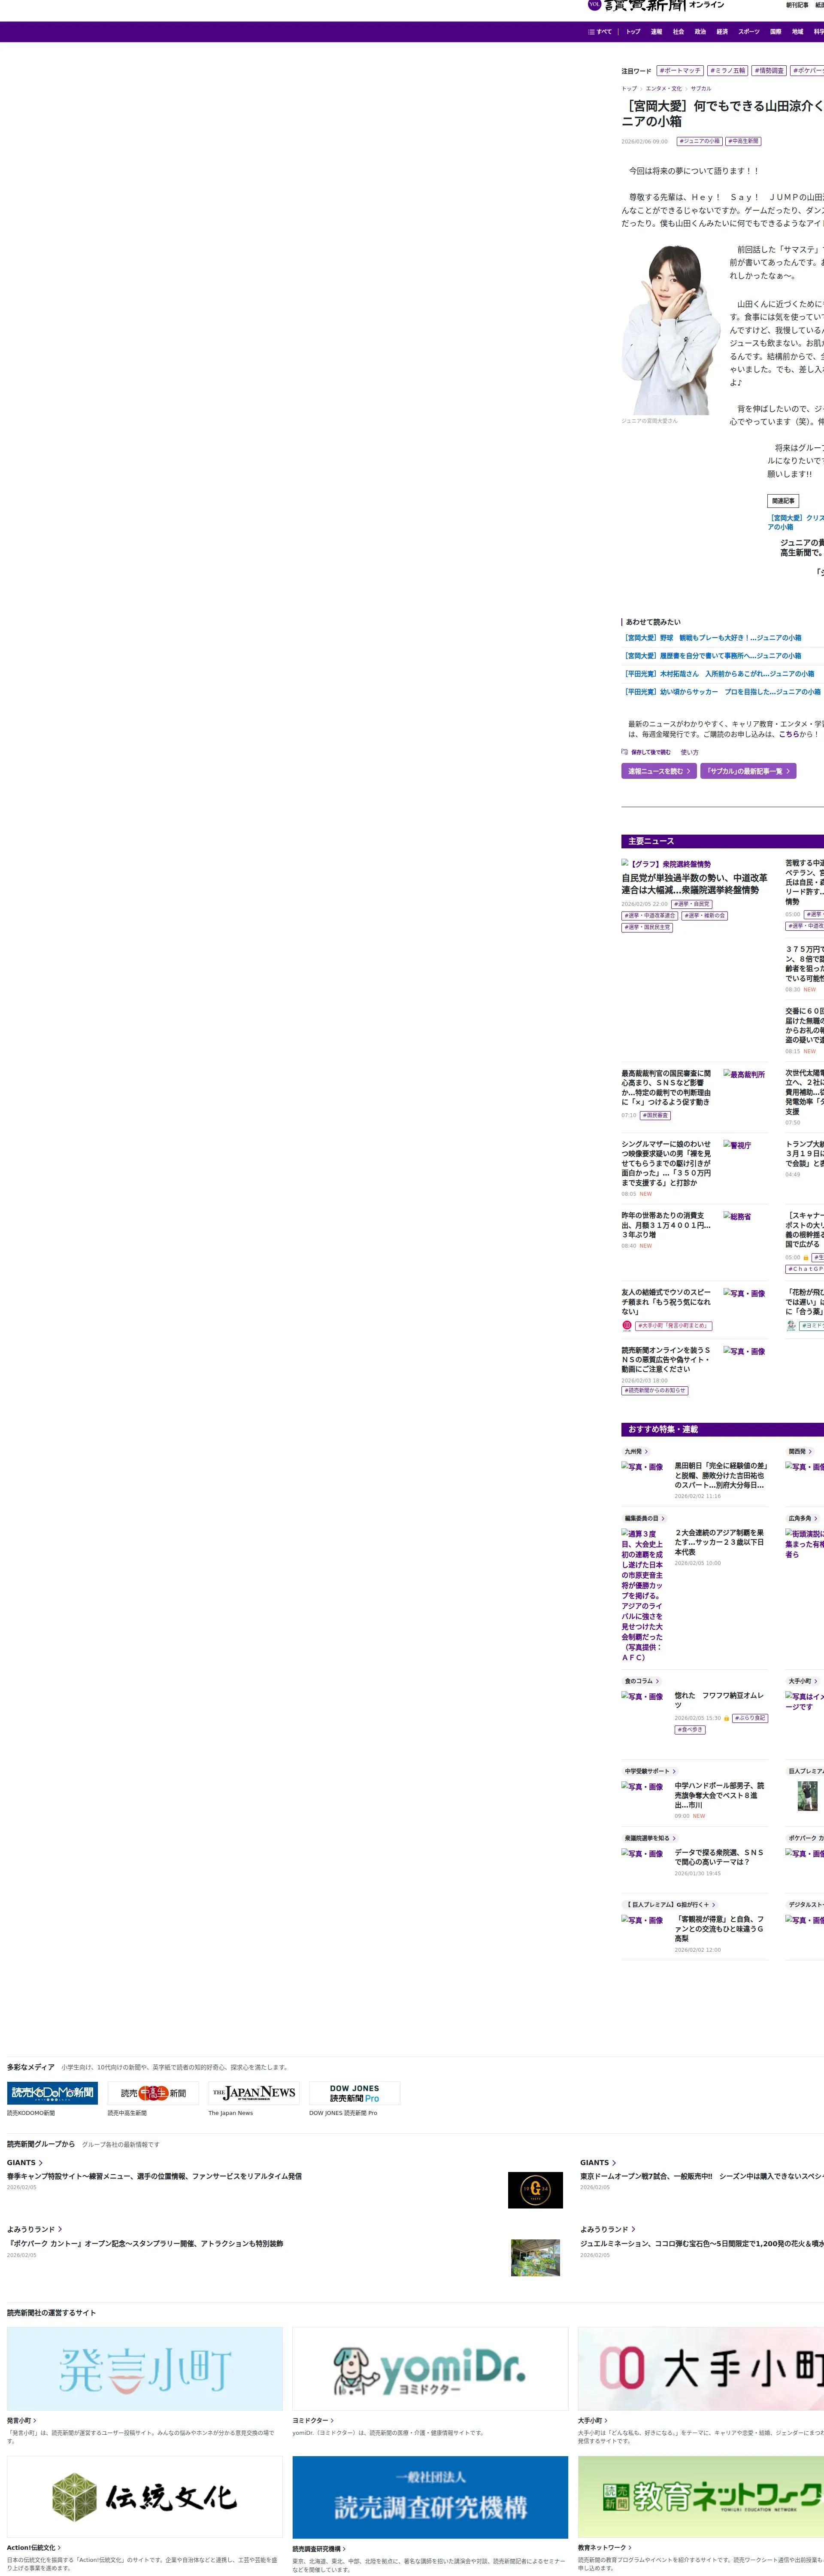
Task: Open The Japan News logo banner
Action: (254, 2093)
